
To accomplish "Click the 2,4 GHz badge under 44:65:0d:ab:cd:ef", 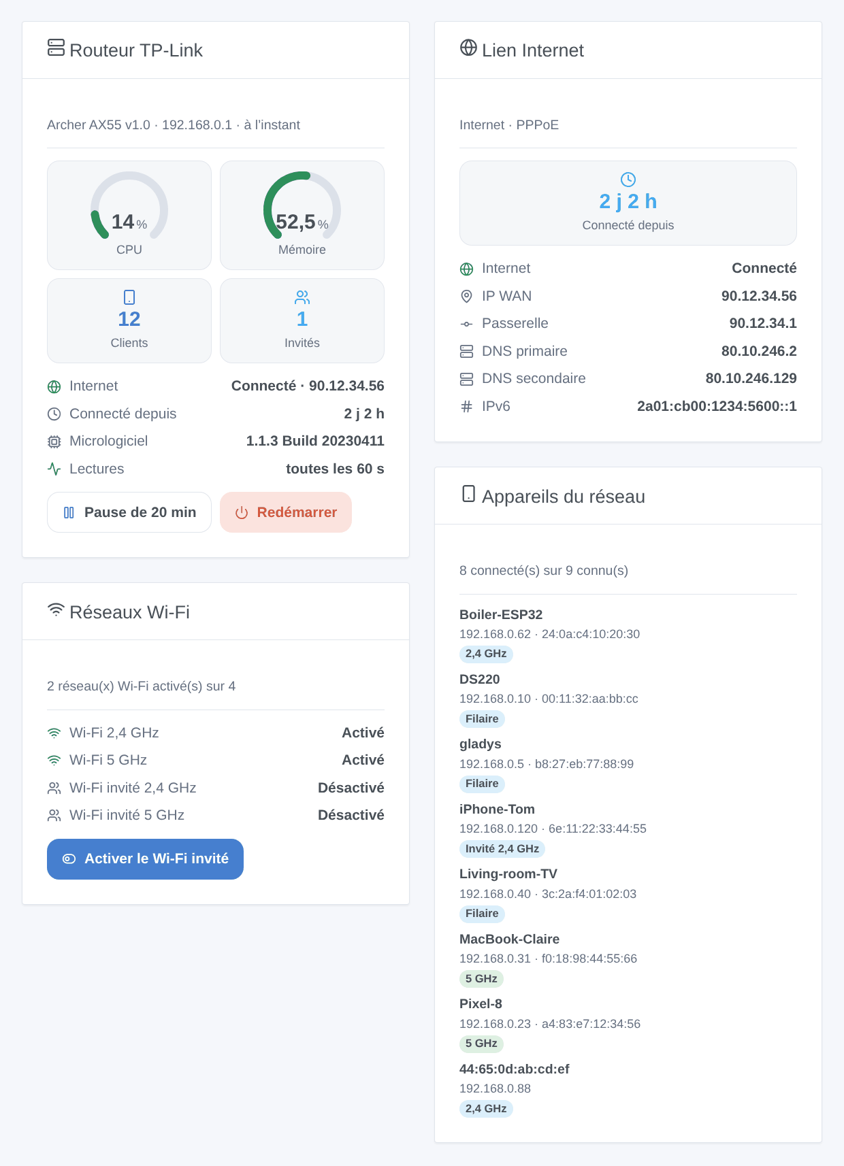I will coord(486,1109).
